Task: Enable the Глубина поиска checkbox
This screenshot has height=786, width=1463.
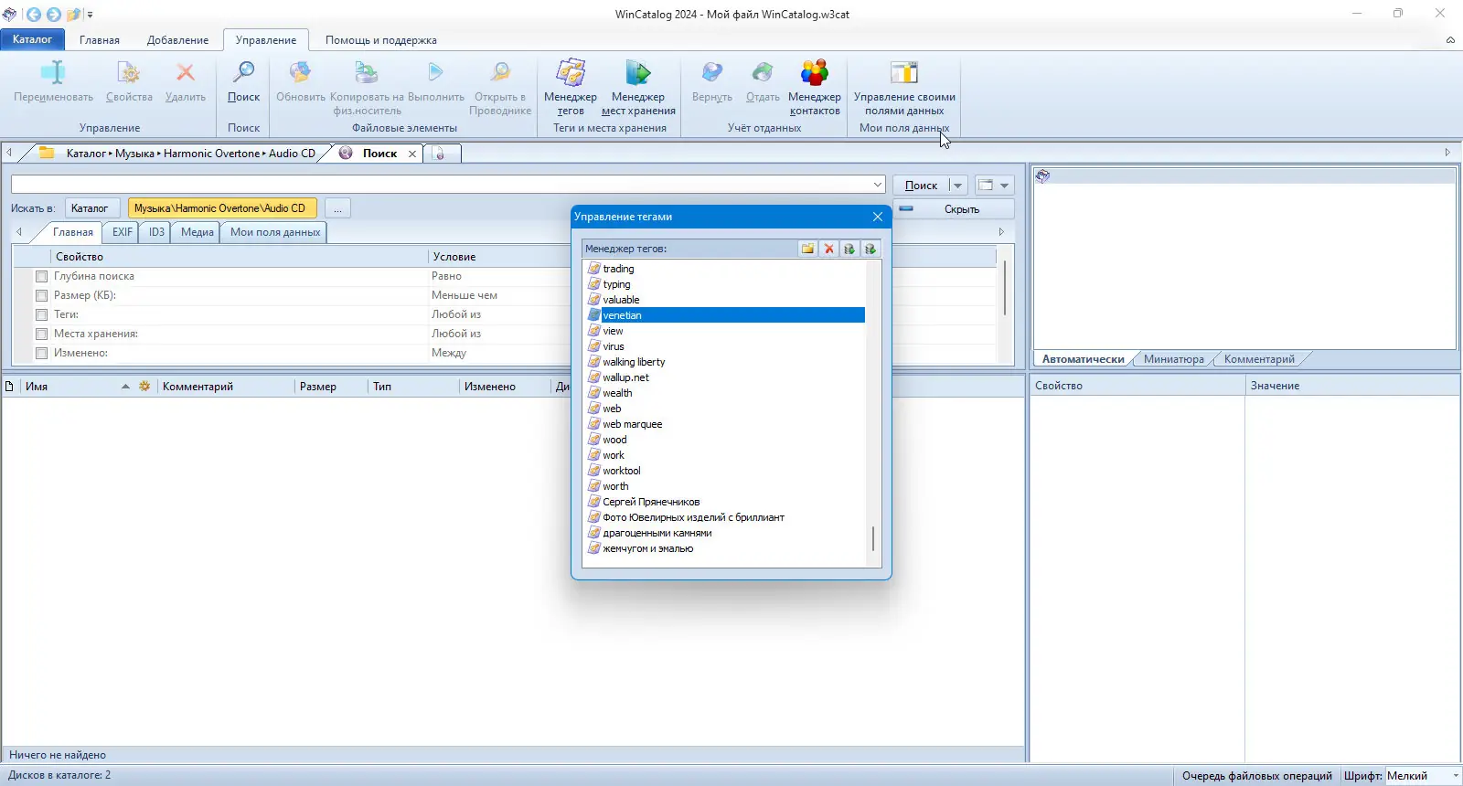Action: [41, 276]
